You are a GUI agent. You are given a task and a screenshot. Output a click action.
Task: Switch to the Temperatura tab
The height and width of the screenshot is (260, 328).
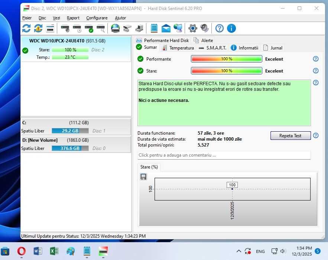tap(178, 48)
